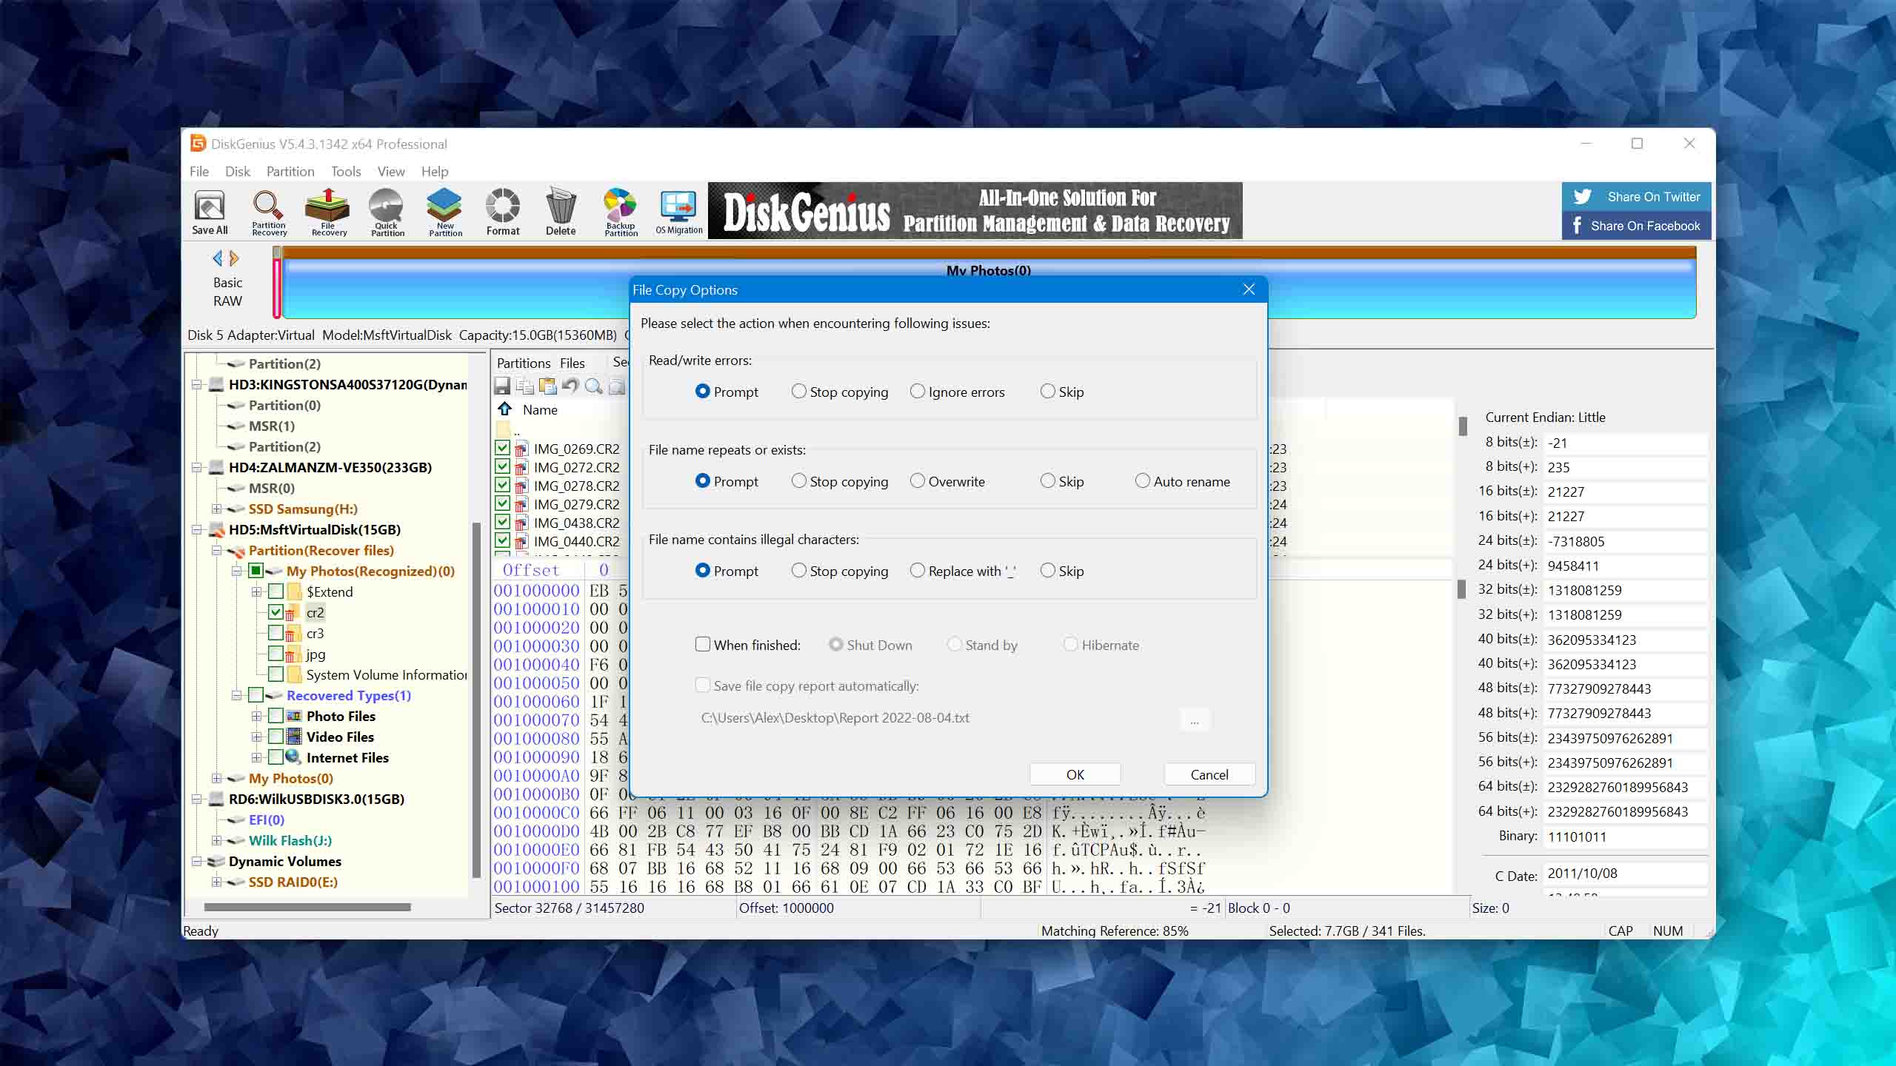Click the DiskGenius logo in the title bar

tap(198, 143)
